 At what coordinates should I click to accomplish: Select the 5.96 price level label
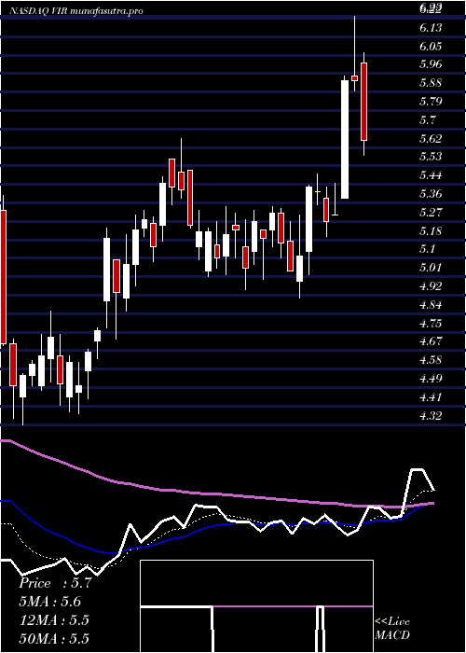click(431, 64)
